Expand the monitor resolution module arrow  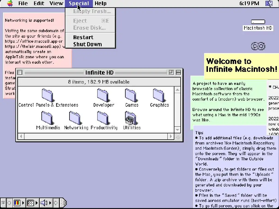pos(37,203)
